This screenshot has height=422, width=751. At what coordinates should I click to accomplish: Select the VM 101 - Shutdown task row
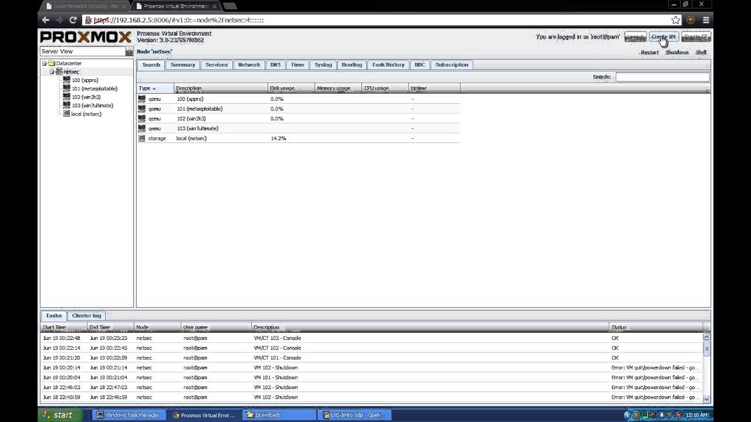371,377
